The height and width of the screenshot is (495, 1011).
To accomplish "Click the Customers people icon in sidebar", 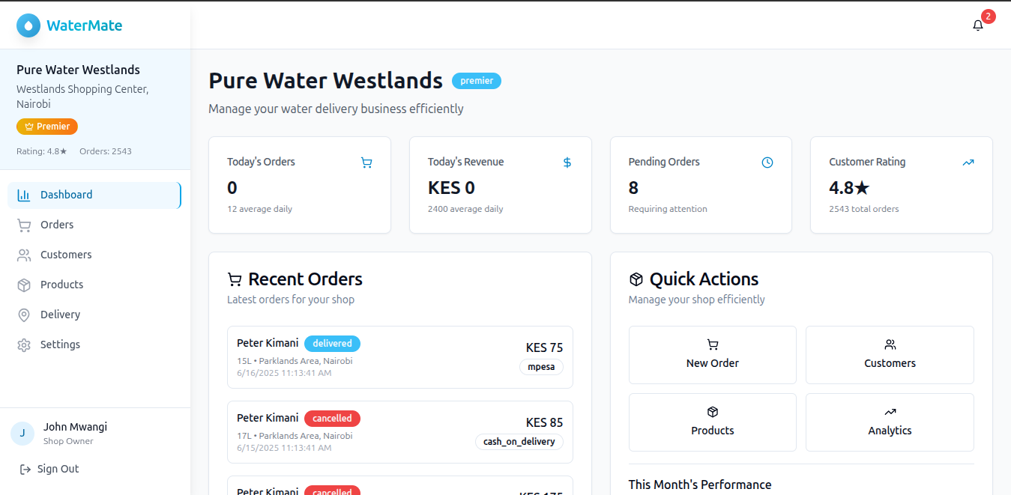I will point(24,255).
